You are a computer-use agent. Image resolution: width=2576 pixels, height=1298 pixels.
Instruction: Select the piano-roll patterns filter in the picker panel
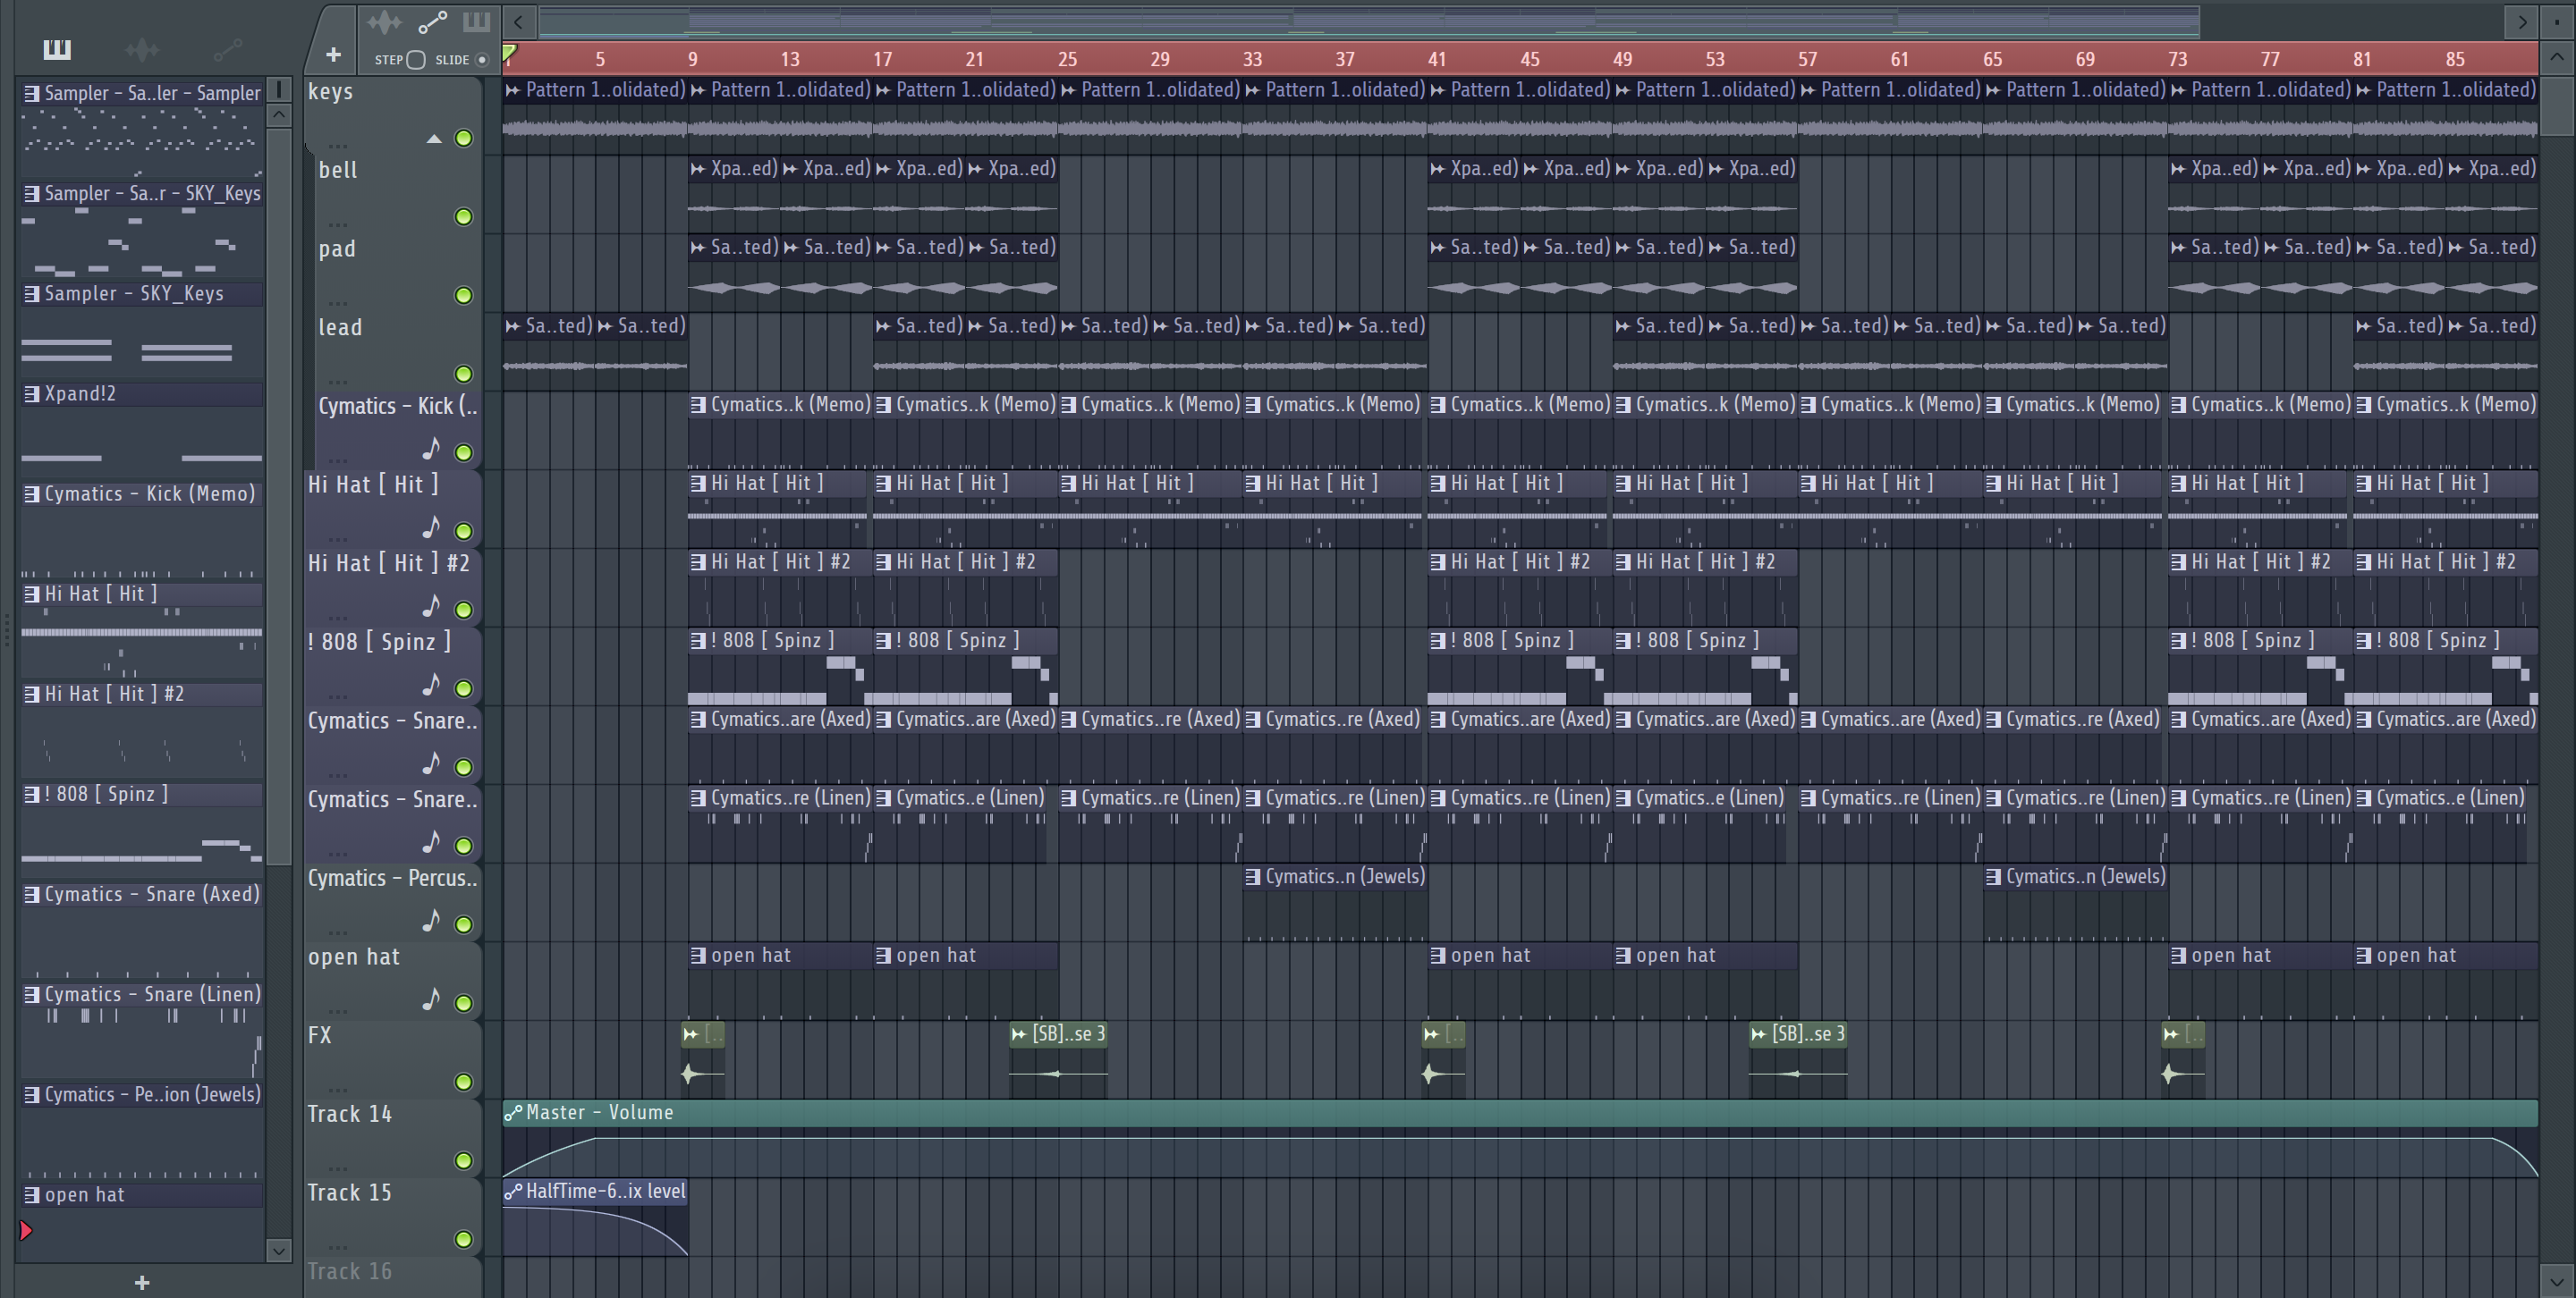[57, 49]
